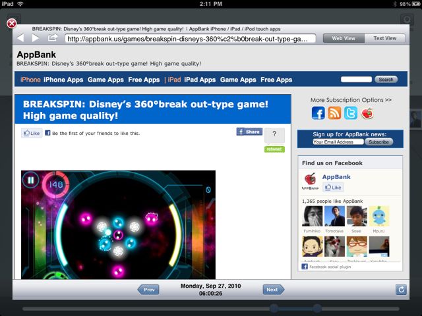The height and width of the screenshot is (316, 422).
Task: Tap the reload icon in bottom bar
Action: point(401,290)
